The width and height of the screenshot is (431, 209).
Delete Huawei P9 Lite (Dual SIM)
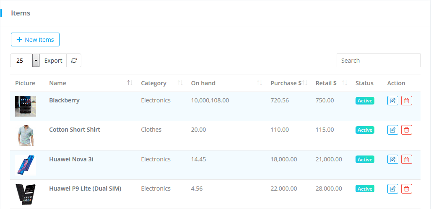406,189
